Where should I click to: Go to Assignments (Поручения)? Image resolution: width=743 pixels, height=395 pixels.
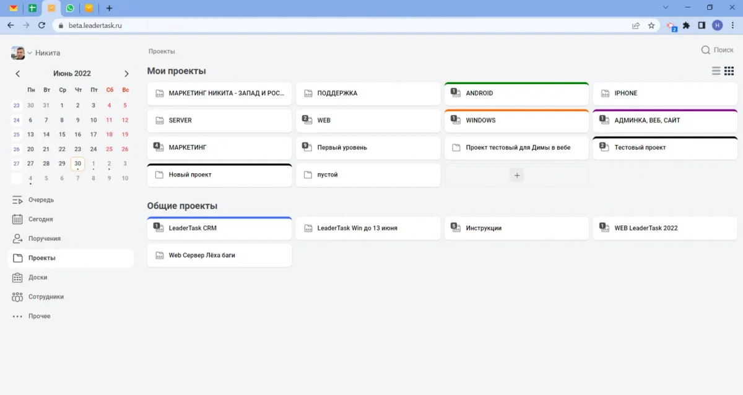pyautogui.click(x=44, y=238)
